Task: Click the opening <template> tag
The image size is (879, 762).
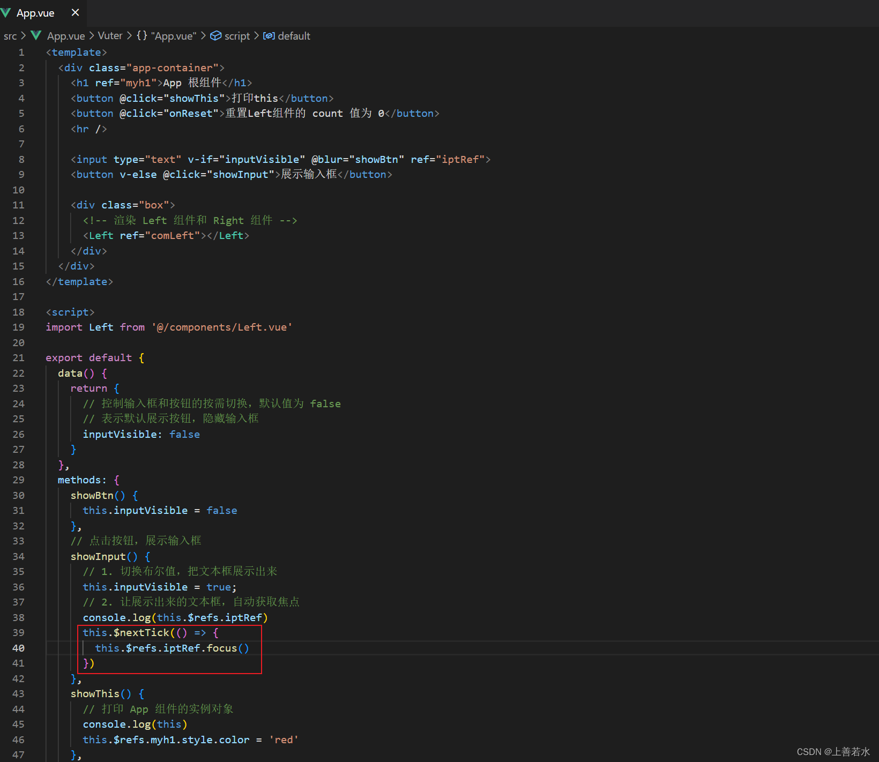Action: pyautogui.click(x=76, y=53)
